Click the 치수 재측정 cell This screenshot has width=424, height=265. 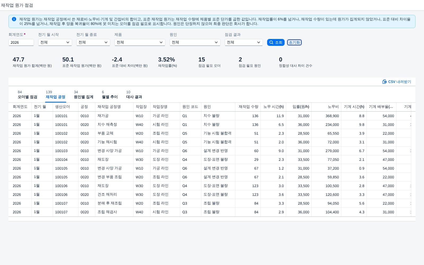pyautogui.click(x=114, y=125)
